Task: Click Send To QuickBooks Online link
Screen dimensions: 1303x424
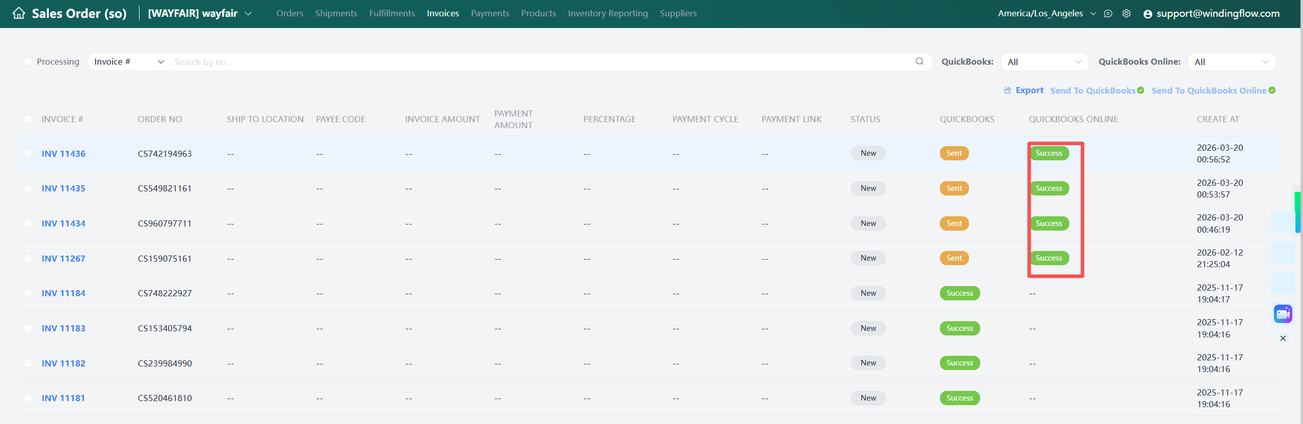Action: (1209, 91)
